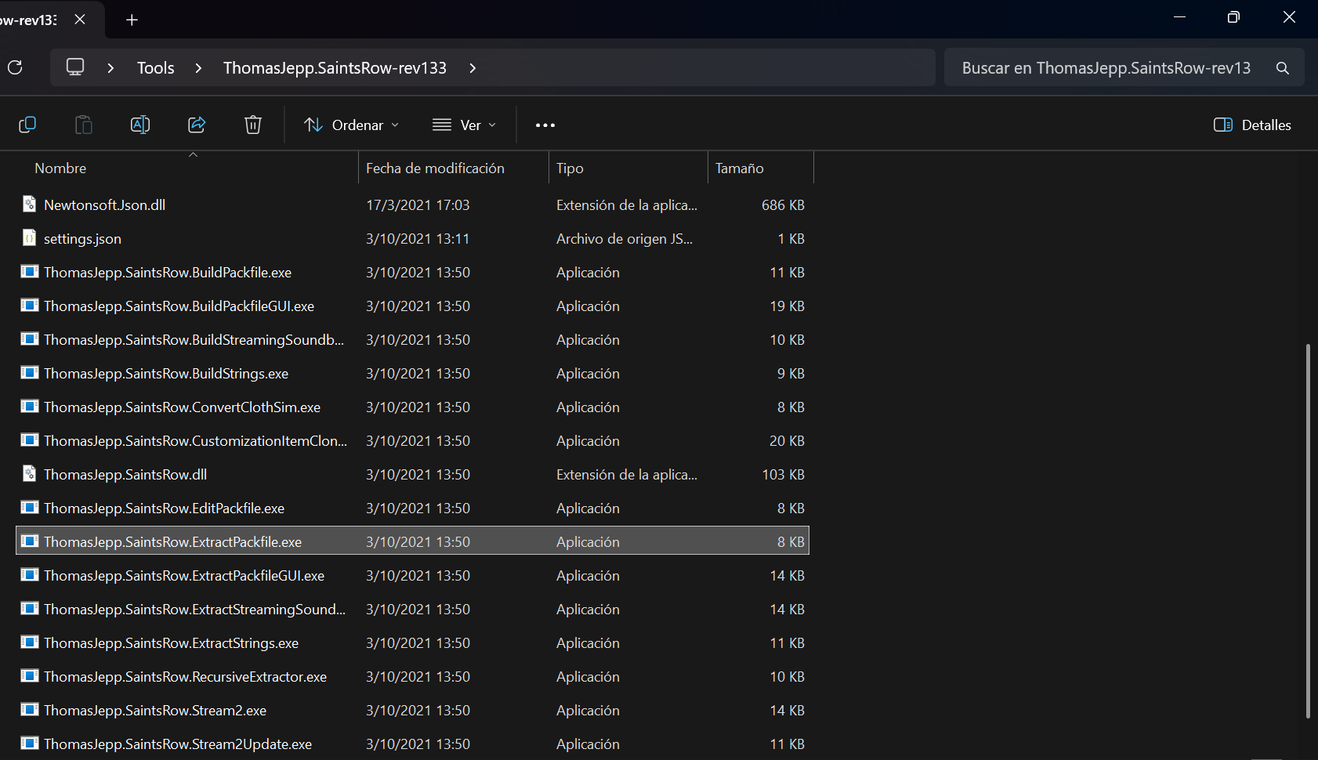1318x760 pixels.
Task: Open the Ordenar sort dropdown
Action: point(352,125)
